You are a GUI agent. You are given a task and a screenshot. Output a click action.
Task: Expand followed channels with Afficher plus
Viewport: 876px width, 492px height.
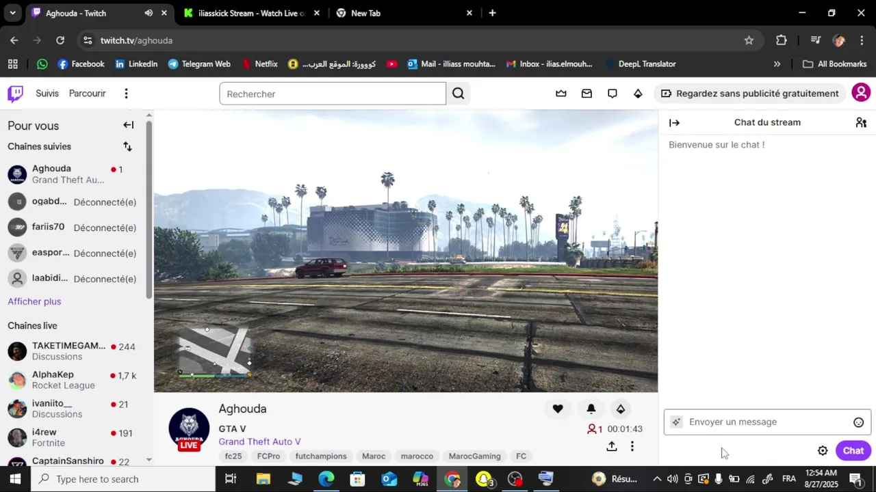[34, 301]
